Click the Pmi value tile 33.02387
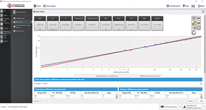The width and height of the screenshot is (206, 110). pos(106,23)
